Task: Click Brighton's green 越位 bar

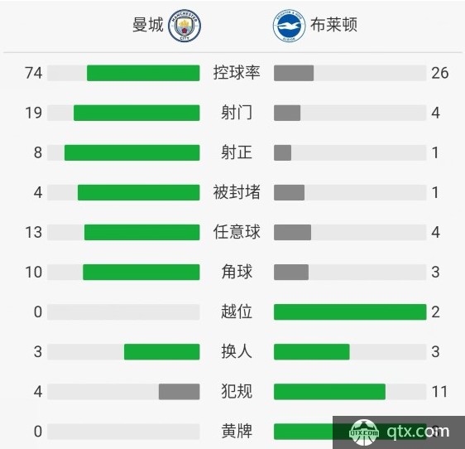Action: pos(350,312)
